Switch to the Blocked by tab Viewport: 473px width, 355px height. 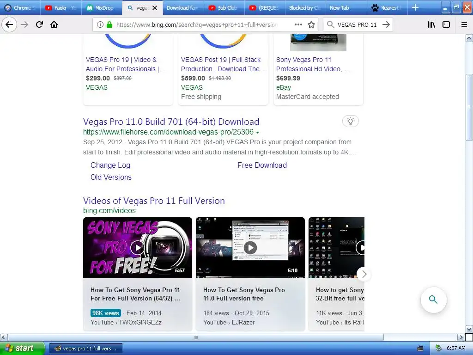[x=305, y=8]
